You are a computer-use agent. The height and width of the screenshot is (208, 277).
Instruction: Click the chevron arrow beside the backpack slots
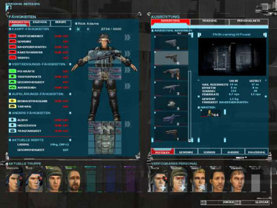pos(127,124)
